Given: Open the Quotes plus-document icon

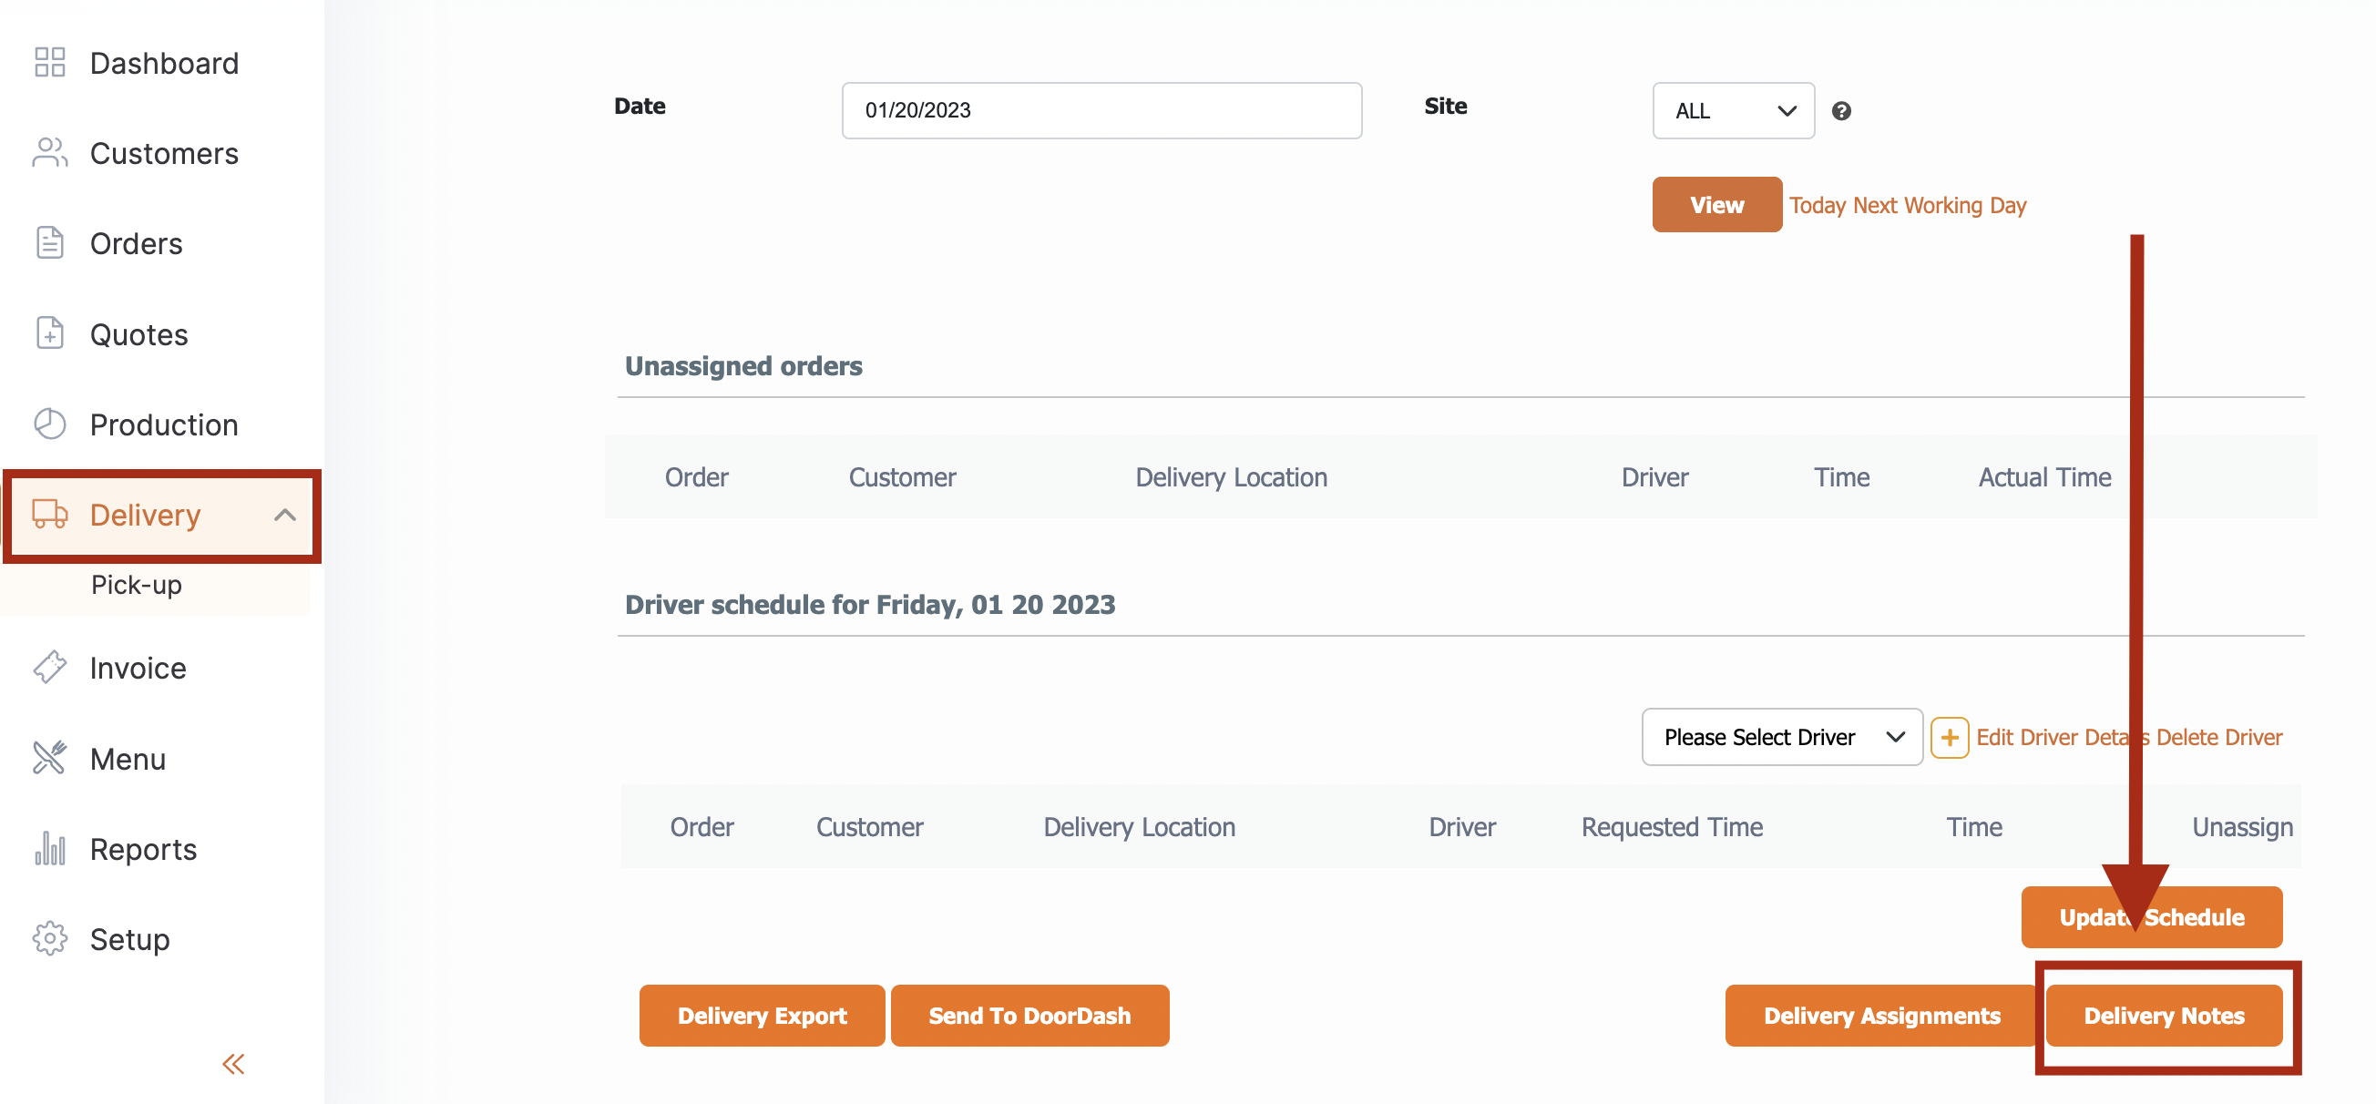Looking at the screenshot, I should pos(50,334).
